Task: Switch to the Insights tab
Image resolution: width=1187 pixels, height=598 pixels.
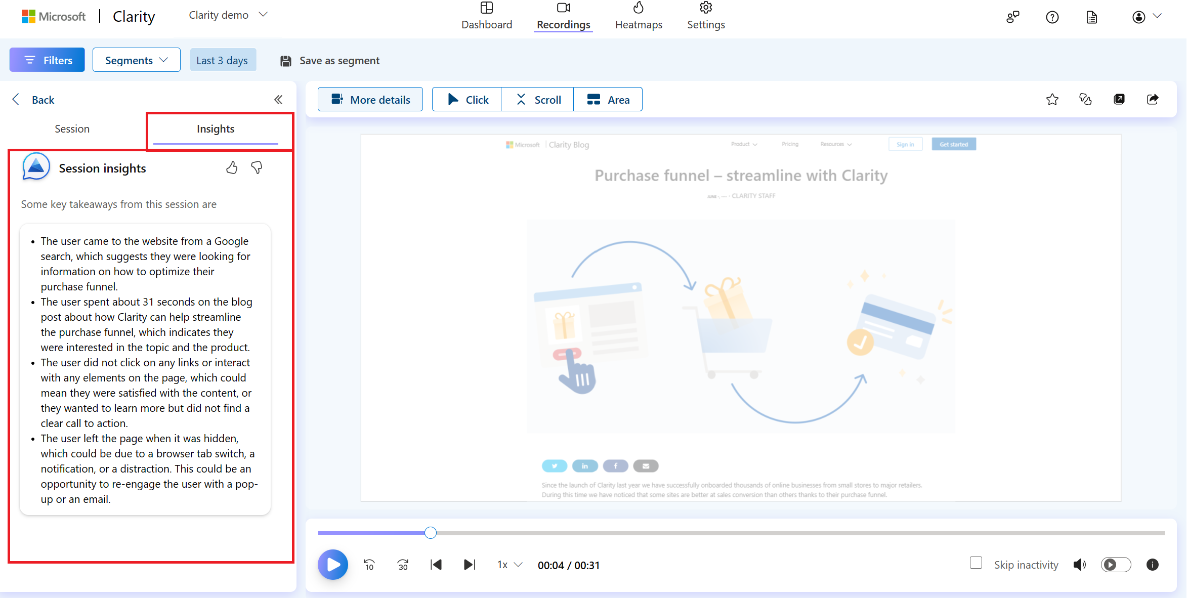Action: click(216, 129)
